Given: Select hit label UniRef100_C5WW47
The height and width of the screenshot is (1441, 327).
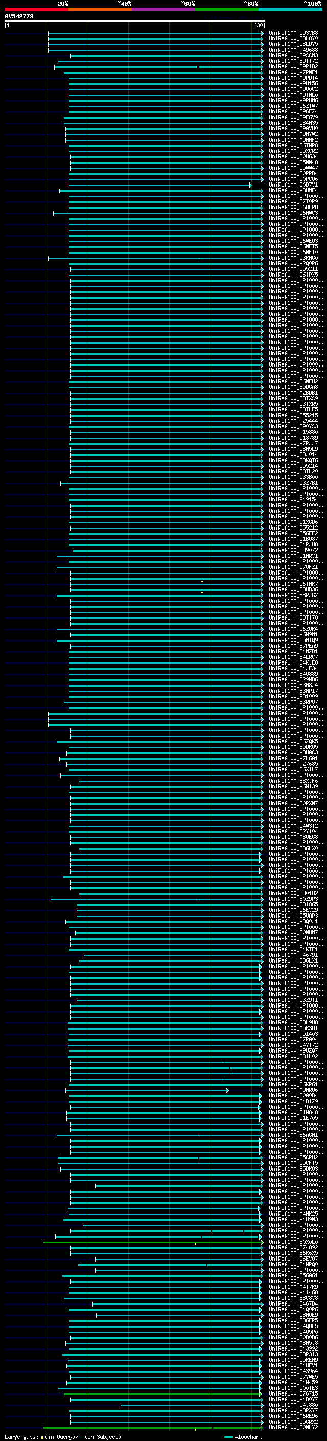Looking at the screenshot, I should (293, 168).
